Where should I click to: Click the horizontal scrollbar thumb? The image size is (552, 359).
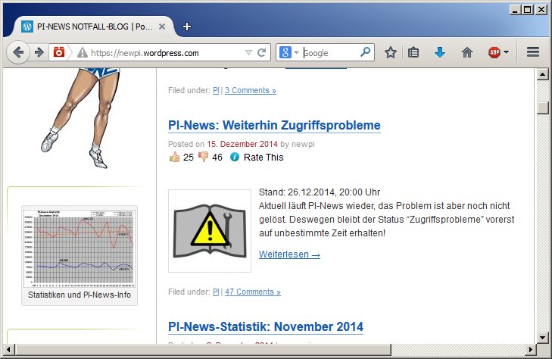(203, 350)
